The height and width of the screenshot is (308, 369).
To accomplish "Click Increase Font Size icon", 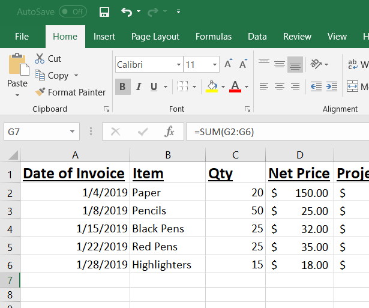I will [x=228, y=64].
